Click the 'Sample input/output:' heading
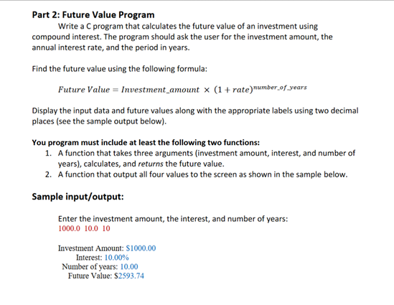Screen dimensions: 394x305 [78, 197]
